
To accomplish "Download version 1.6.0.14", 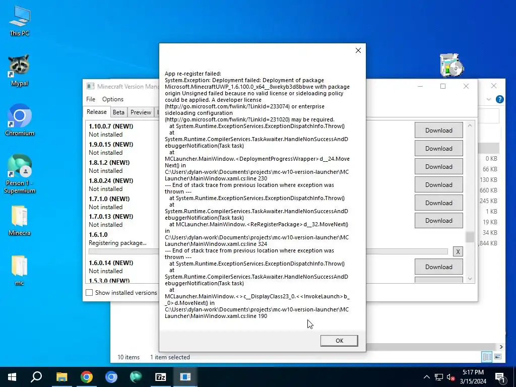I will coord(439,267).
